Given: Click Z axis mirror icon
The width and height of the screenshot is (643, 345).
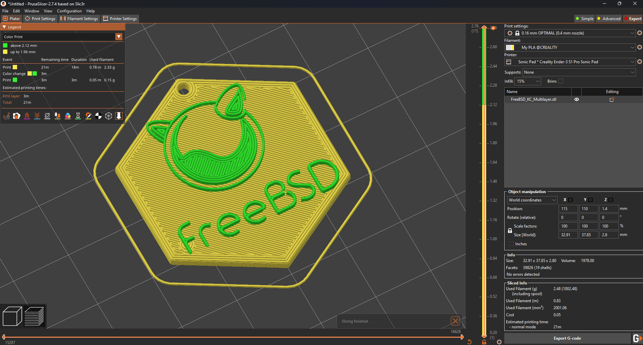Looking at the screenshot, I should tap(611, 200).
